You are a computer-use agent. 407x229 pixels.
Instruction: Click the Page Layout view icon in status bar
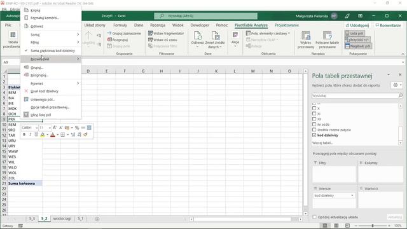[336, 226]
